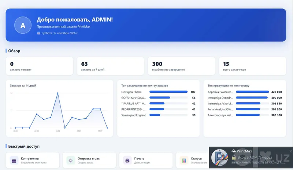This screenshot has height=170, width=293.
Task: Click the Печать printer icon
Action: tap(127, 160)
